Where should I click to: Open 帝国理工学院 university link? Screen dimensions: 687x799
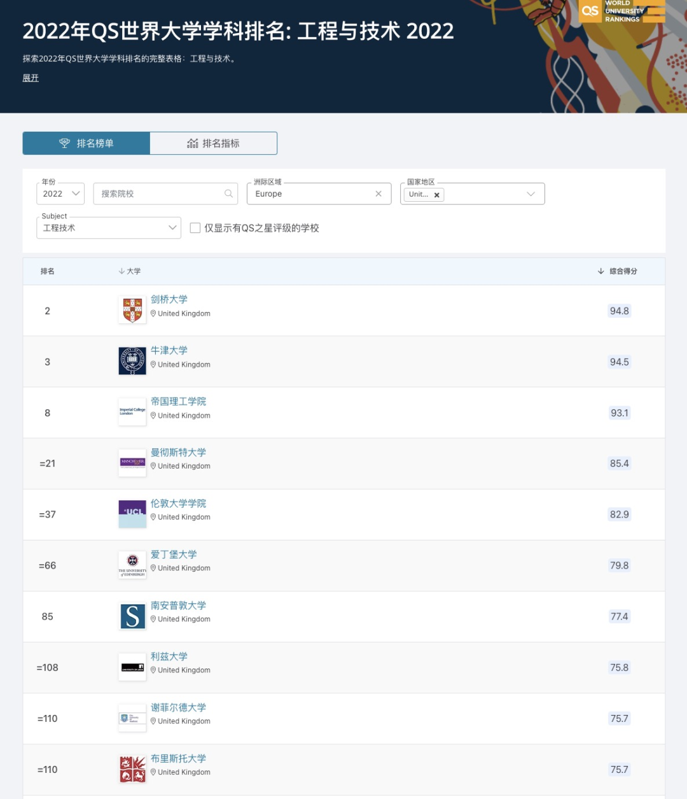pyautogui.click(x=178, y=401)
